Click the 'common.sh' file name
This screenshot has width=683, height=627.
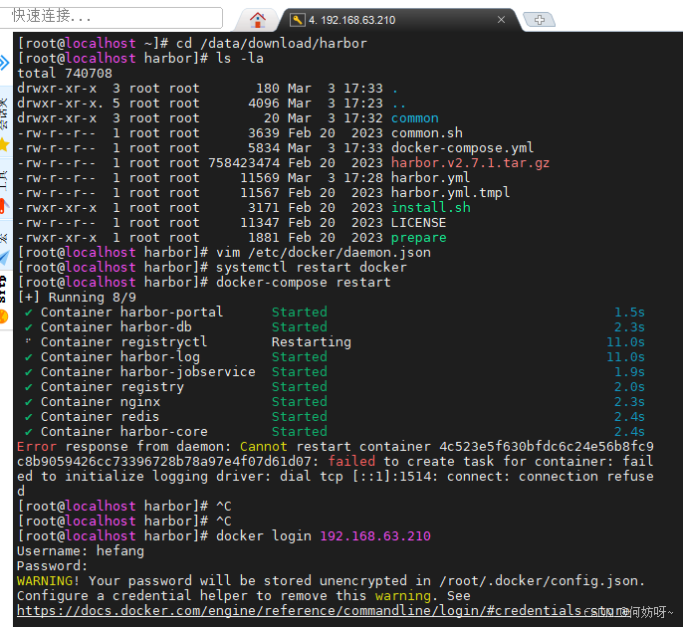coord(427,132)
